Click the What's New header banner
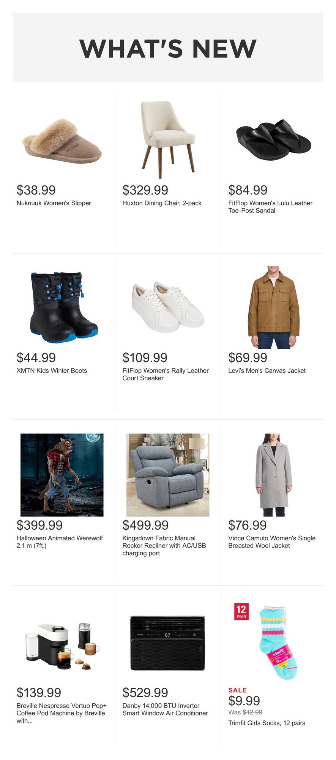The image size is (336, 760). [168, 47]
